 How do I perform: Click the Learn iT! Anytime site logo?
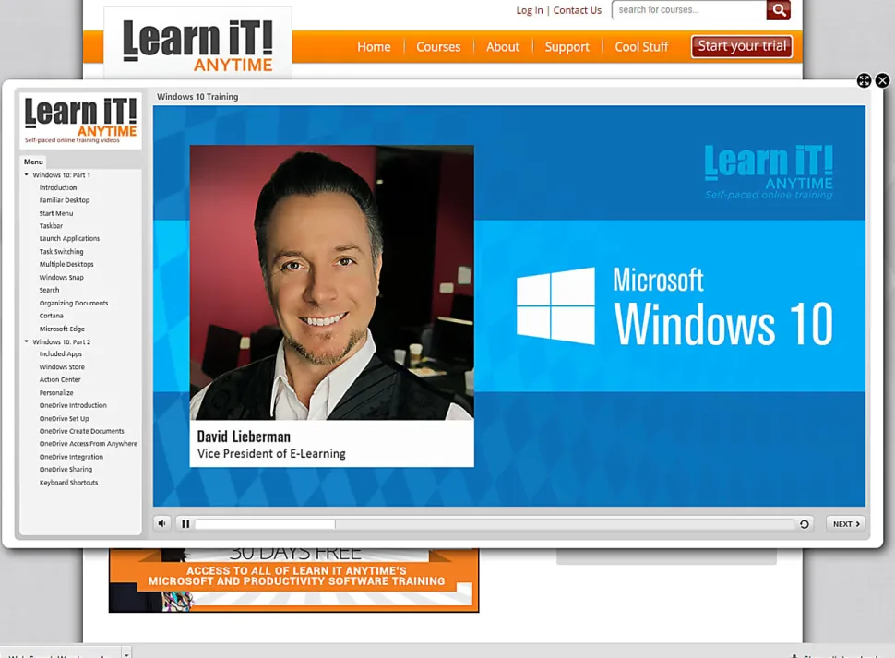tap(197, 44)
